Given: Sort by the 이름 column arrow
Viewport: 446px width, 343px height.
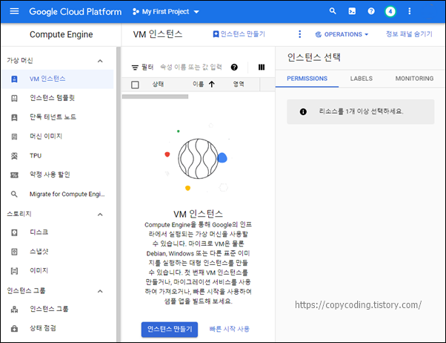Looking at the screenshot, I should pos(212,84).
